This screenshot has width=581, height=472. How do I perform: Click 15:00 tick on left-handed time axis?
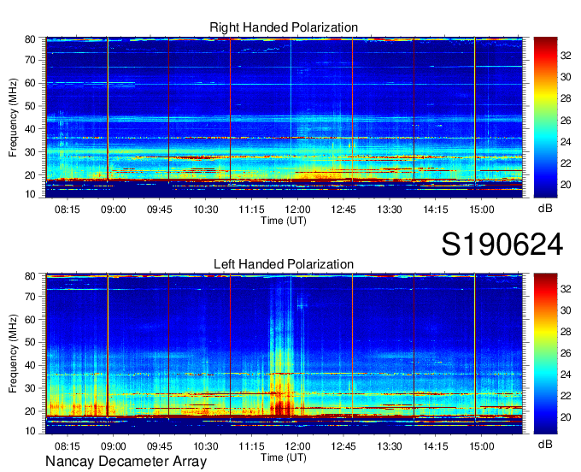coord(482,446)
